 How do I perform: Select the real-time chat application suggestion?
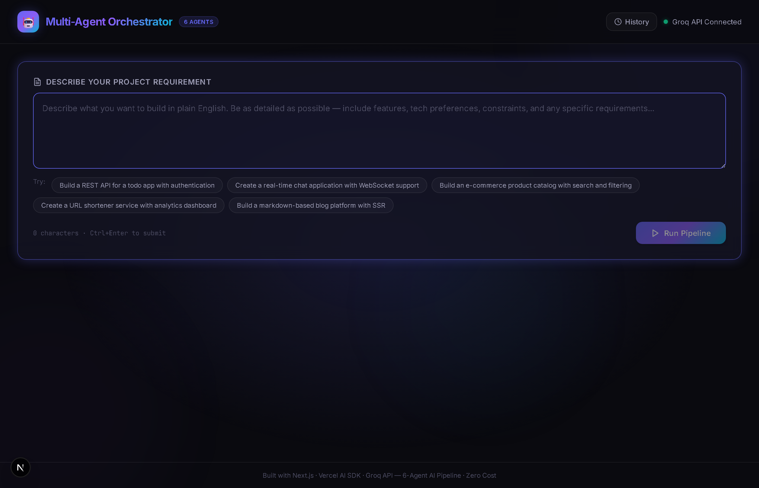(327, 185)
